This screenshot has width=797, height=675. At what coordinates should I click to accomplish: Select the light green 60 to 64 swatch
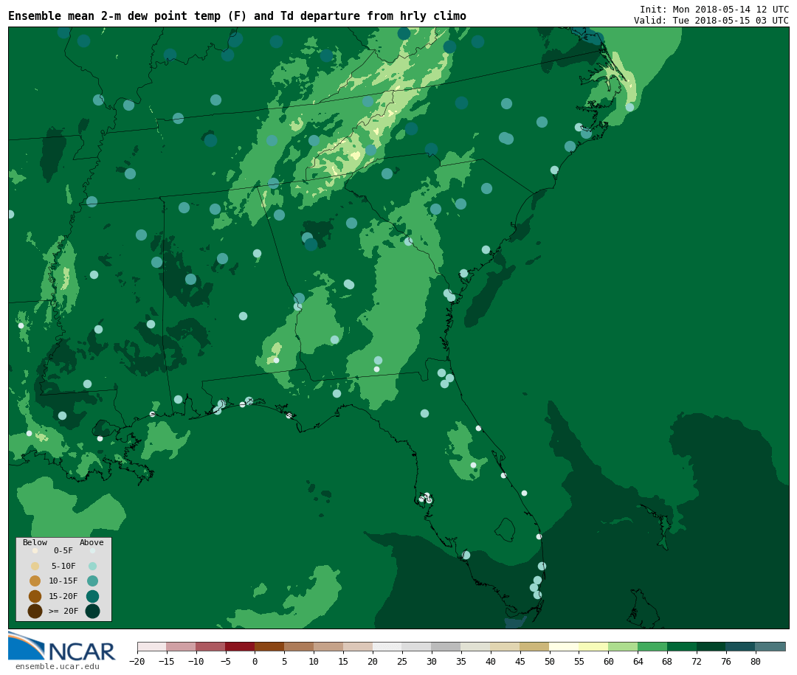623,646
